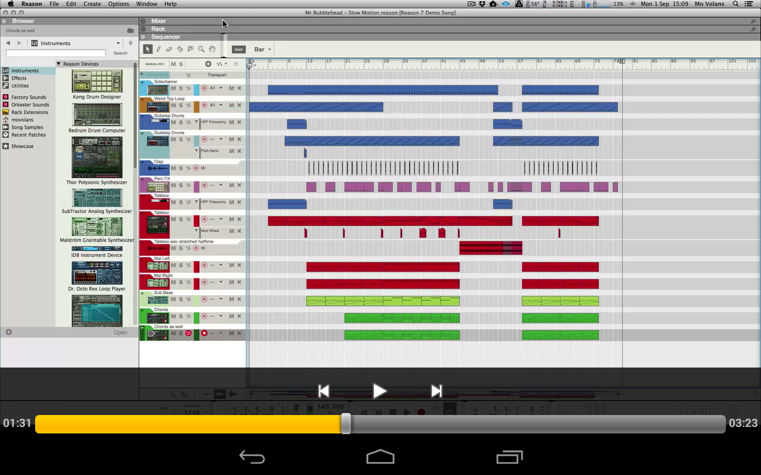The width and height of the screenshot is (761, 475).
Task: Click the automation icon on Chords as well
Action: coord(188,333)
